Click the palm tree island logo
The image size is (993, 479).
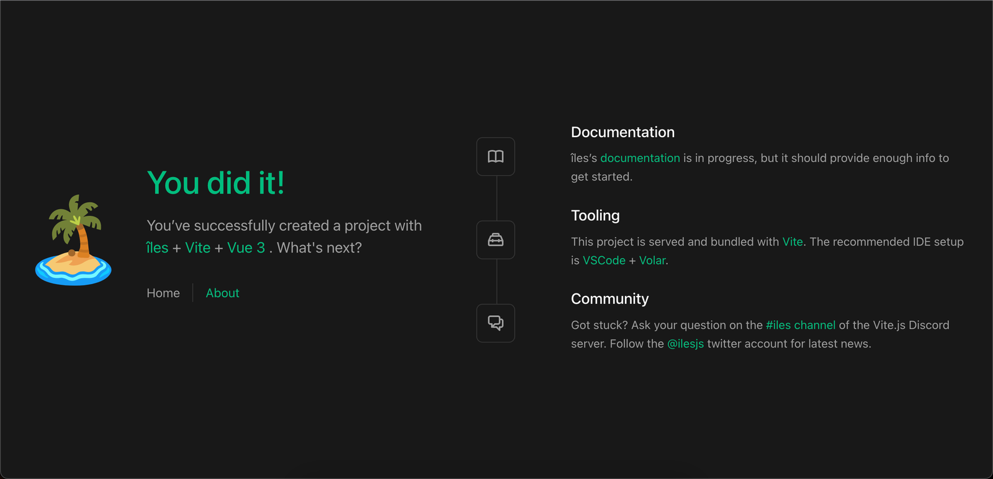[73, 240]
